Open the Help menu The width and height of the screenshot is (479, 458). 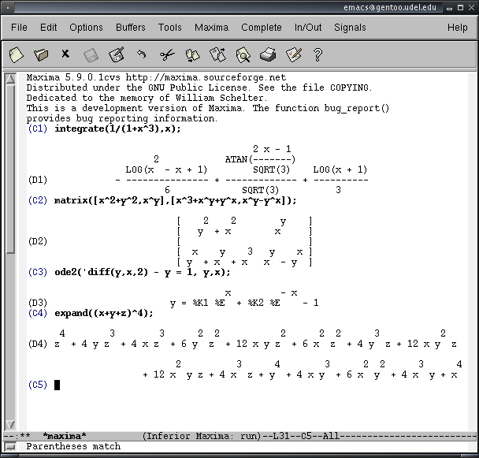(457, 28)
